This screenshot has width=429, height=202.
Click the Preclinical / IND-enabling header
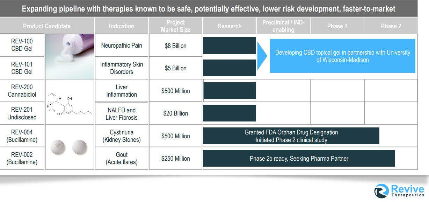coord(283,26)
